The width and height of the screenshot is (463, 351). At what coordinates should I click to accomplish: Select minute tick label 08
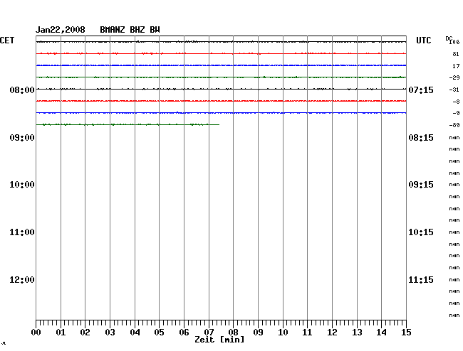[x=233, y=333]
